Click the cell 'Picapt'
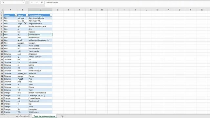This screenshot has height=118, width=210. click(23, 79)
